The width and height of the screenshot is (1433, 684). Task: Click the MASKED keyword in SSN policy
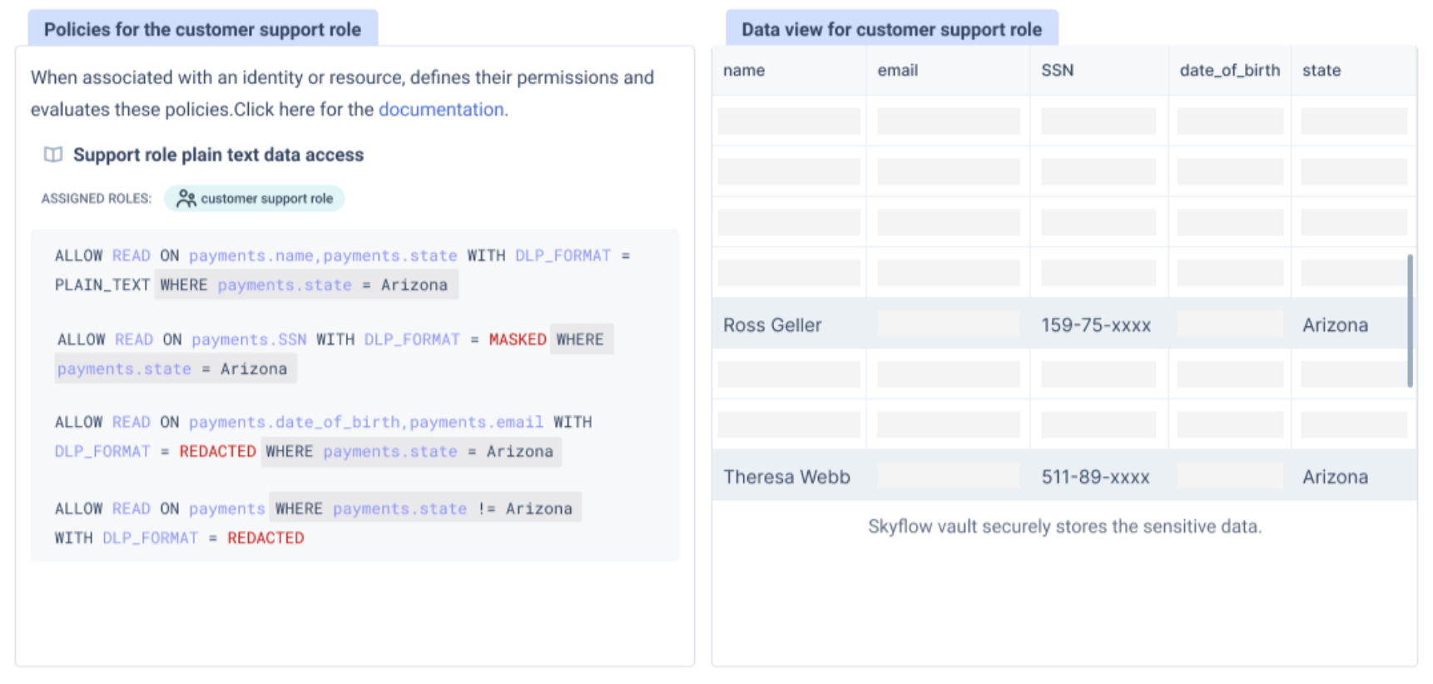517,340
